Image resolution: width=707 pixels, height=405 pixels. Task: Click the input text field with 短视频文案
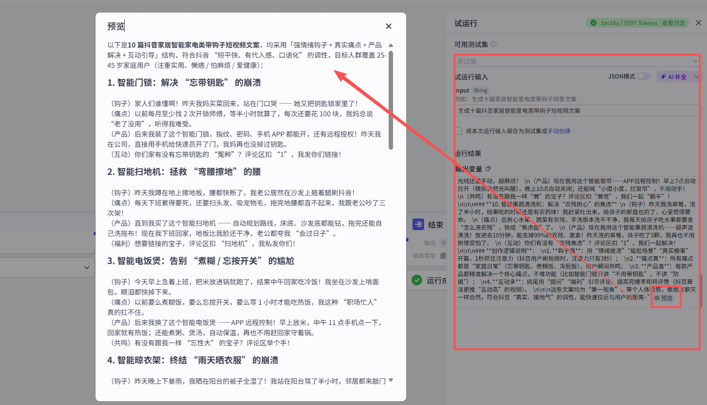577,110
